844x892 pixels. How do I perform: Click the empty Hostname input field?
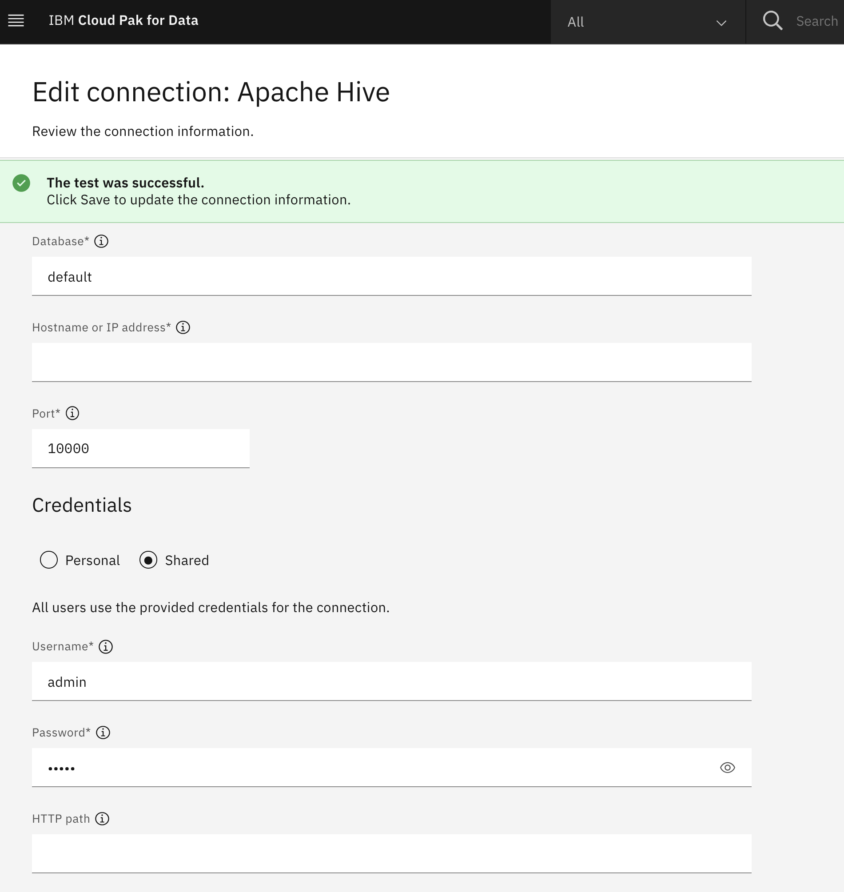click(x=391, y=362)
